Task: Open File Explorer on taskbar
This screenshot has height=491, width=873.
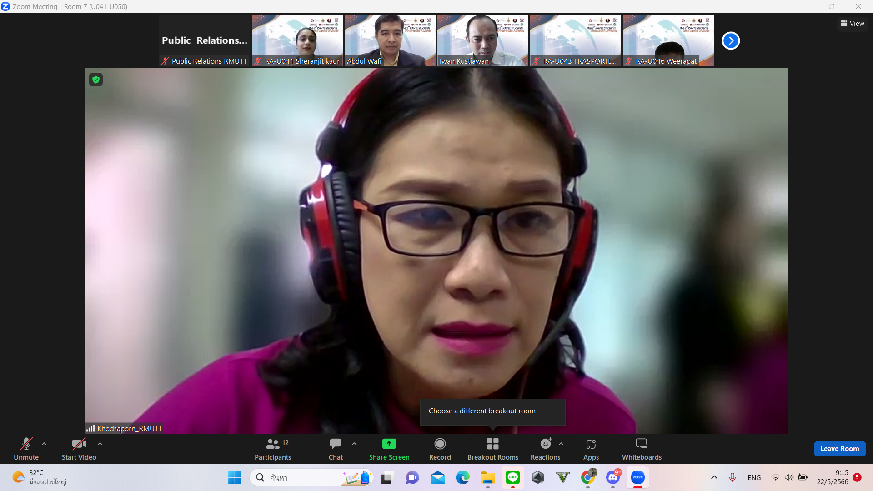Action: (x=488, y=477)
